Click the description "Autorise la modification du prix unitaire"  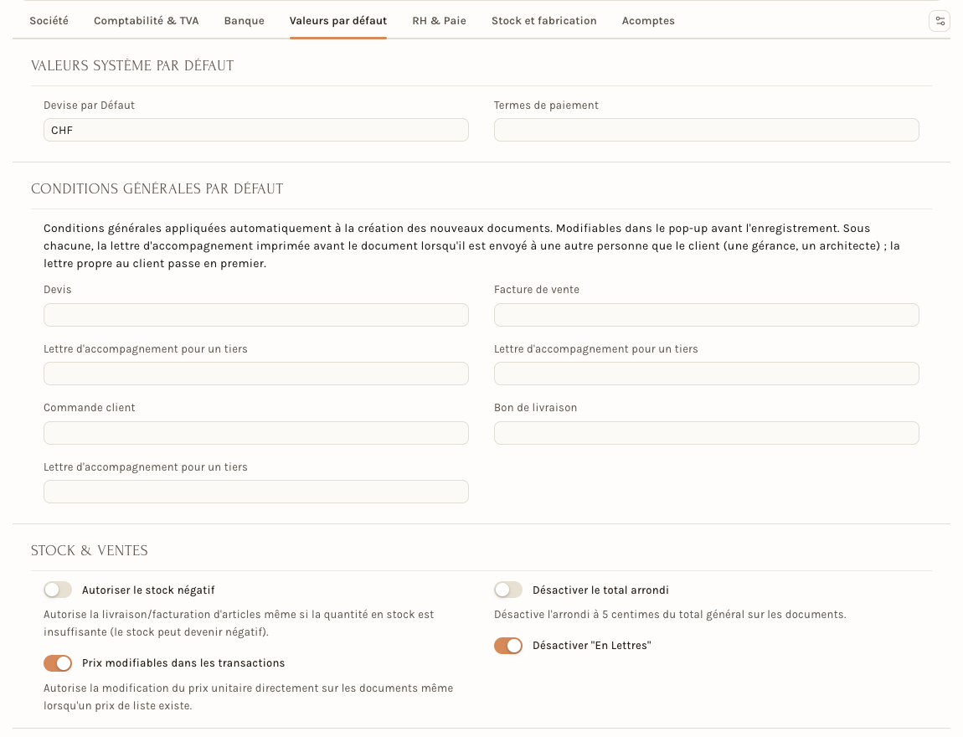pyautogui.click(x=248, y=697)
